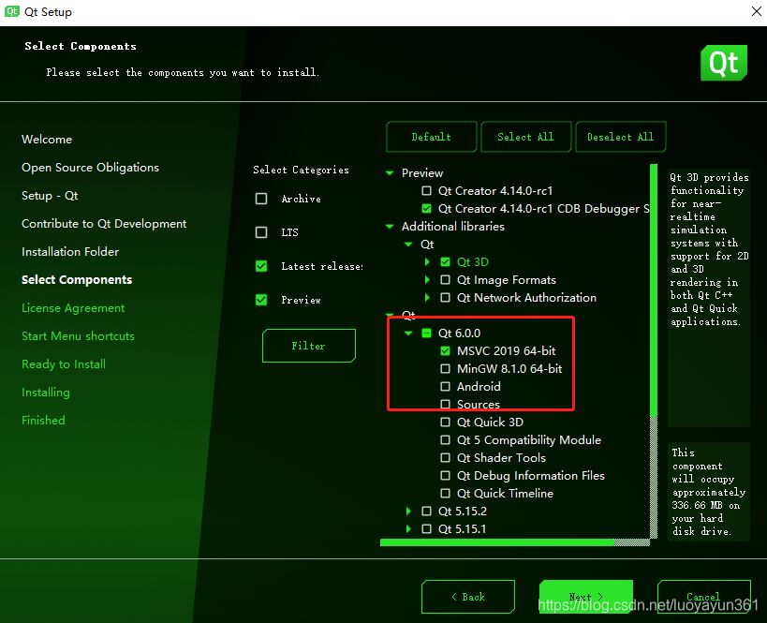767x623 pixels.
Task: Select the Installation Folder step
Action: point(70,252)
